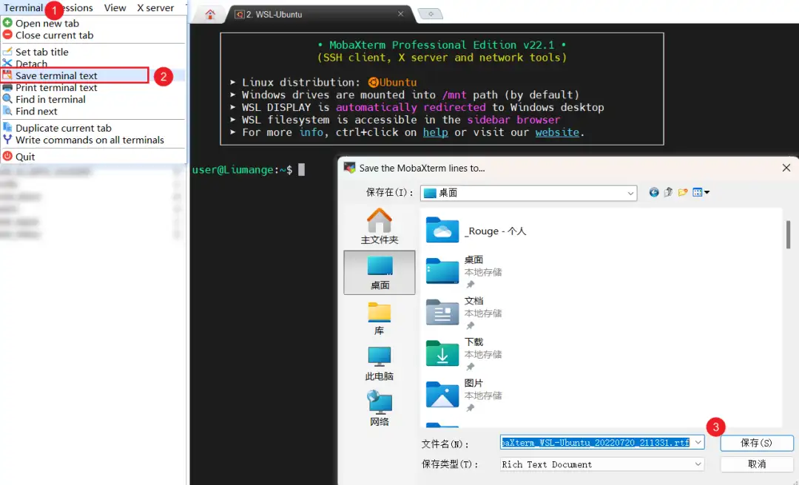This screenshot has width=799, height=485.
Task: Select 库 in the places bar
Action: coord(379,318)
